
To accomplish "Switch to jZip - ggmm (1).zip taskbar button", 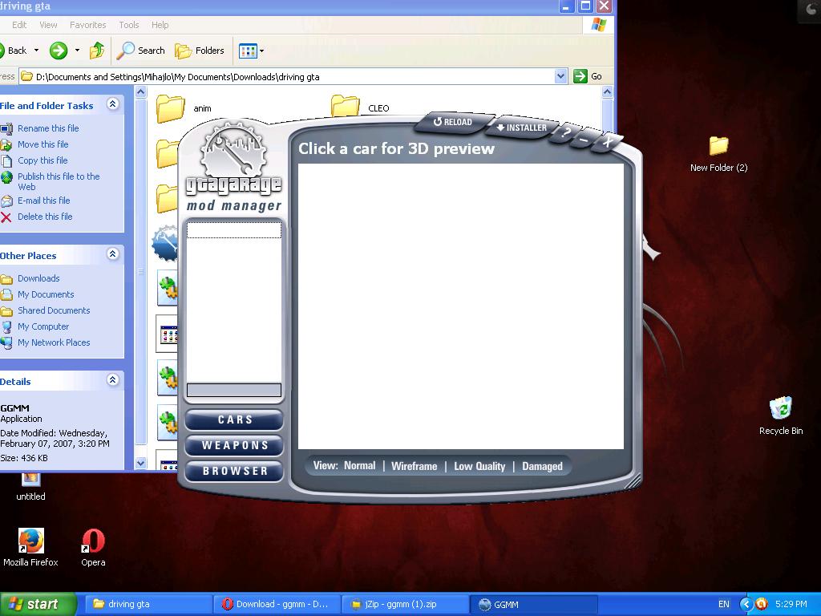I will click(x=405, y=604).
